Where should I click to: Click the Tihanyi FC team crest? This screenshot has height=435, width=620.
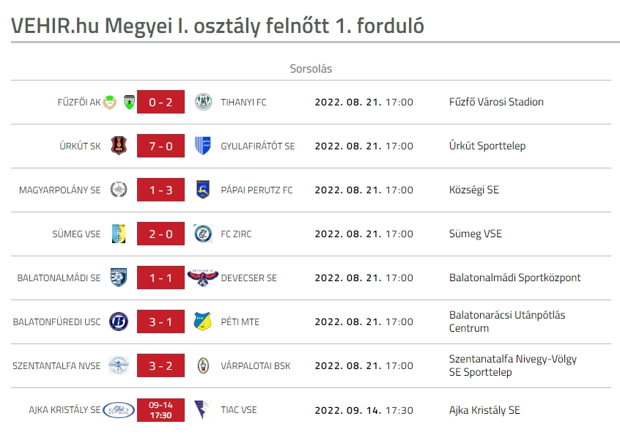[203, 102]
